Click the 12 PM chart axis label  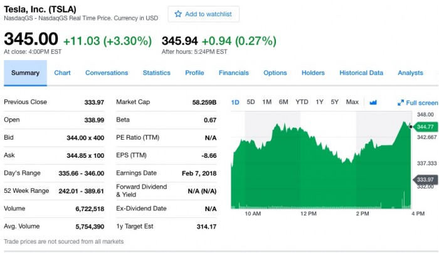click(x=309, y=214)
